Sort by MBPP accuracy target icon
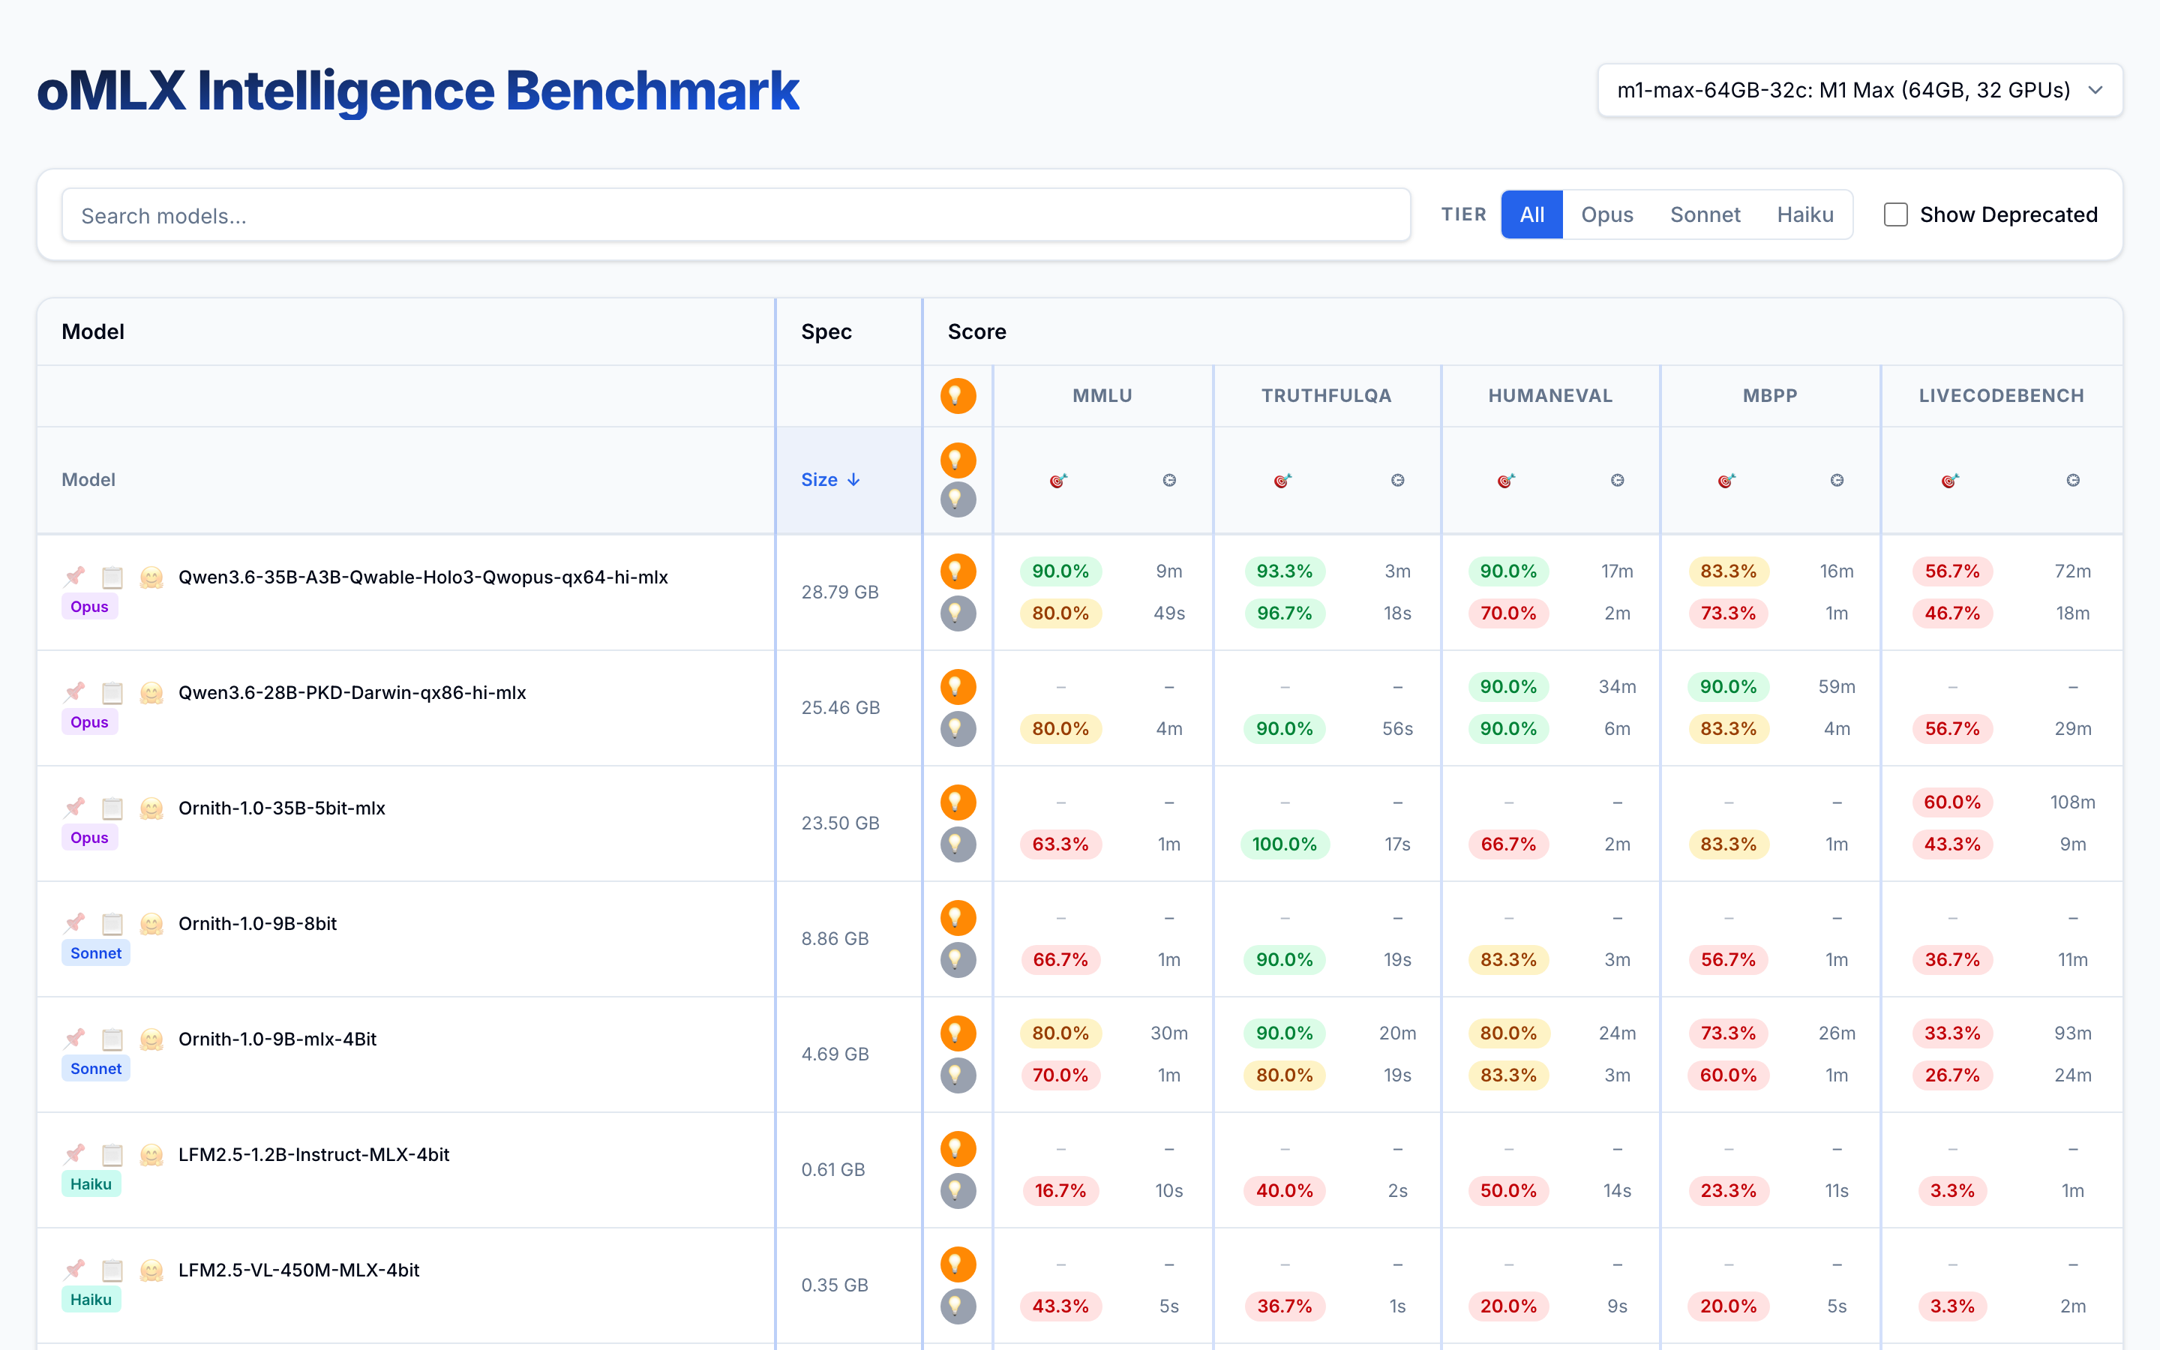 click(1727, 480)
